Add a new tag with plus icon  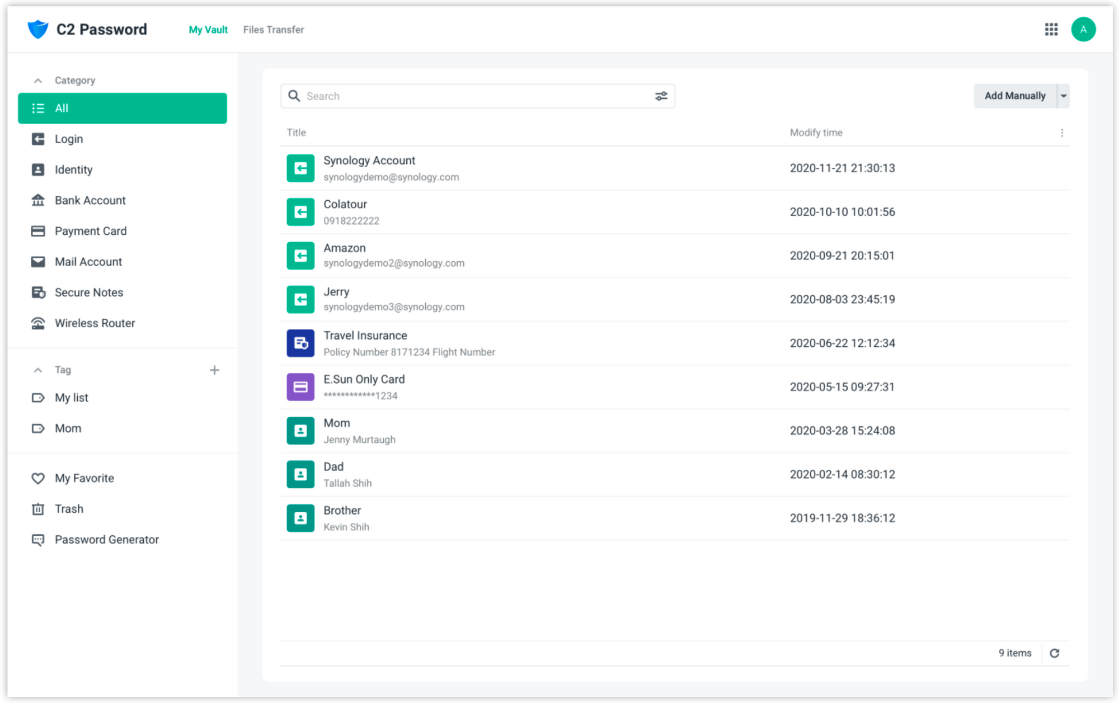click(x=214, y=370)
